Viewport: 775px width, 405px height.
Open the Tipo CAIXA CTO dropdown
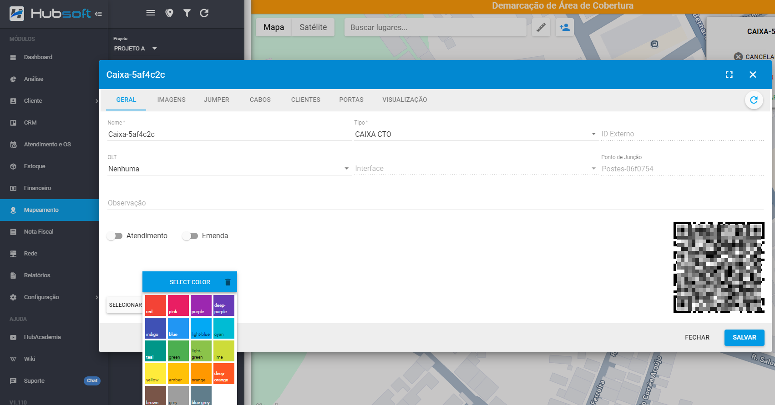coord(476,134)
